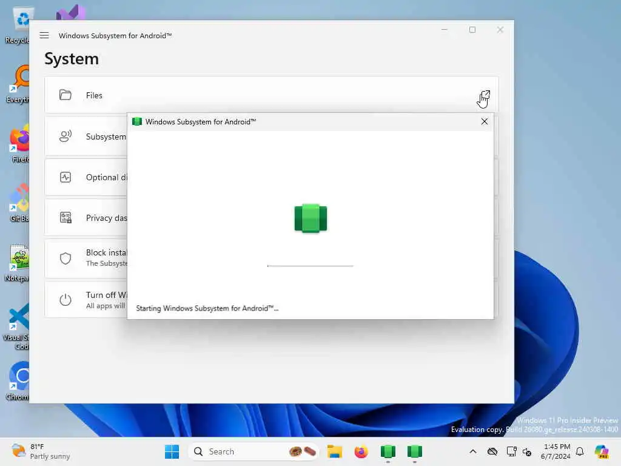This screenshot has width=621, height=466.
Task: Select the Git Bash desktop shortcut
Action: pos(18,203)
